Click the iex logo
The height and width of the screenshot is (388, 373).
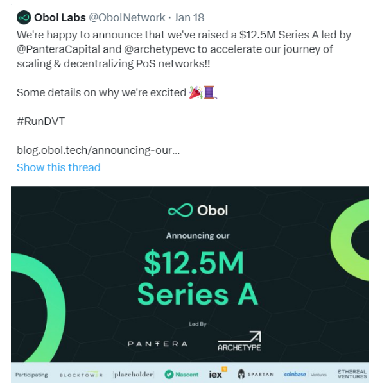pyautogui.click(x=218, y=373)
